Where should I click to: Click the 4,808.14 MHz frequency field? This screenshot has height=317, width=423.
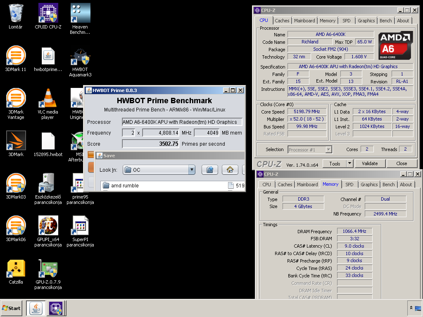click(x=161, y=132)
